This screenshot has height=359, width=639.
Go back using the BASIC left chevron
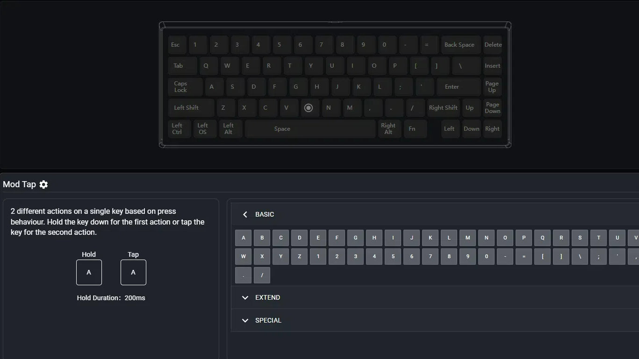pos(245,214)
